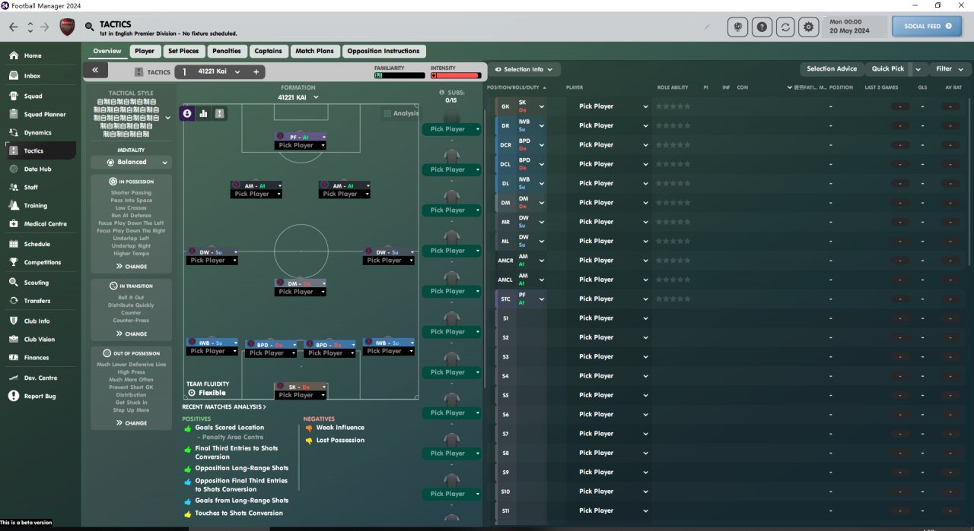
Task: Toggle the Analysis overlay button
Action: coord(401,113)
